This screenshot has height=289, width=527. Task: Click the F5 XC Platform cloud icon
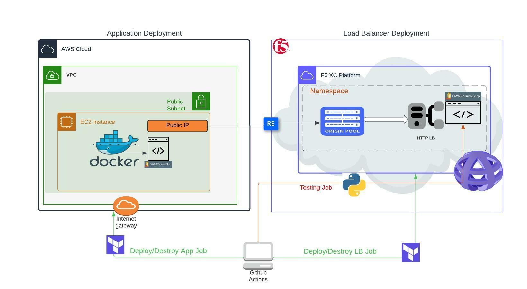[307, 75]
